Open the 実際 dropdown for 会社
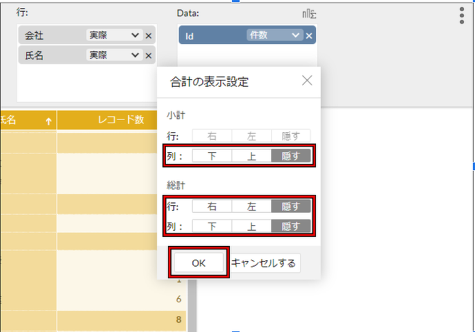Screen dimensions: 475x332 click(x=114, y=35)
